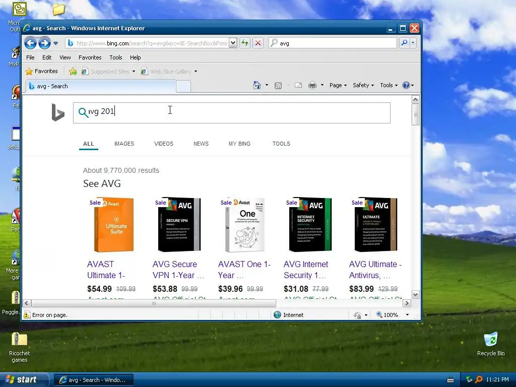Click the Bing search magnifier icon
The height and width of the screenshot is (387, 516).
point(83,112)
